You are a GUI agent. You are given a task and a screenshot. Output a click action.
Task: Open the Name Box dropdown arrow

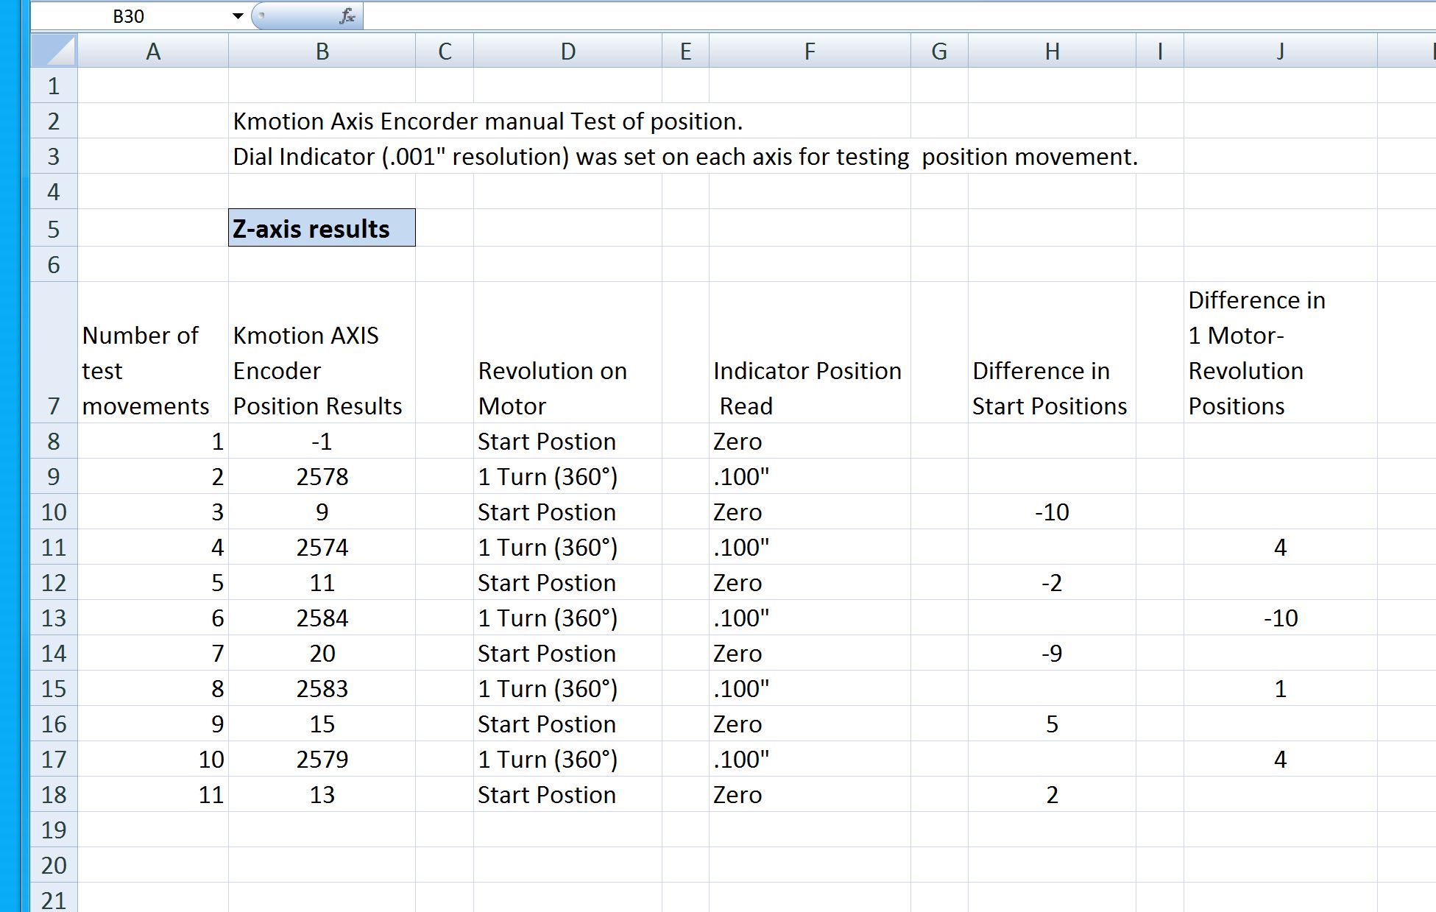pos(237,14)
